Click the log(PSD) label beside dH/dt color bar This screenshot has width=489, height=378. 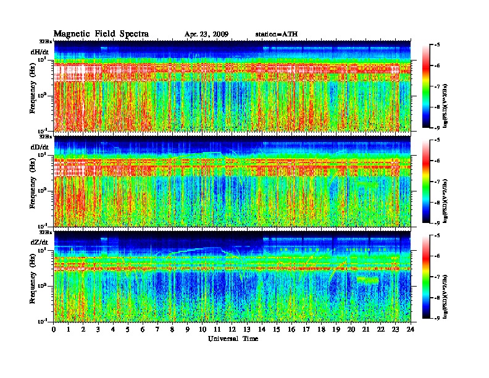point(446,106)
